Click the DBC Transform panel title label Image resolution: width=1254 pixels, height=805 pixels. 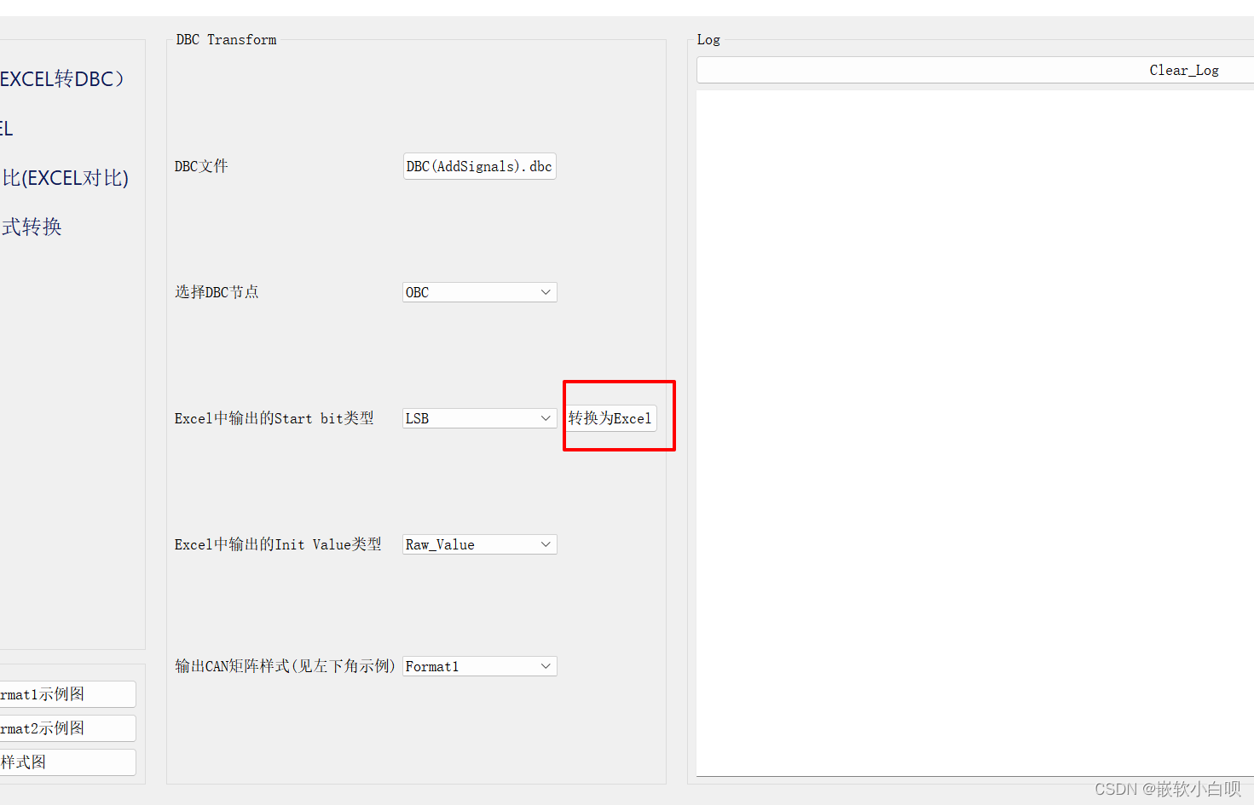[x=226, y=39]
